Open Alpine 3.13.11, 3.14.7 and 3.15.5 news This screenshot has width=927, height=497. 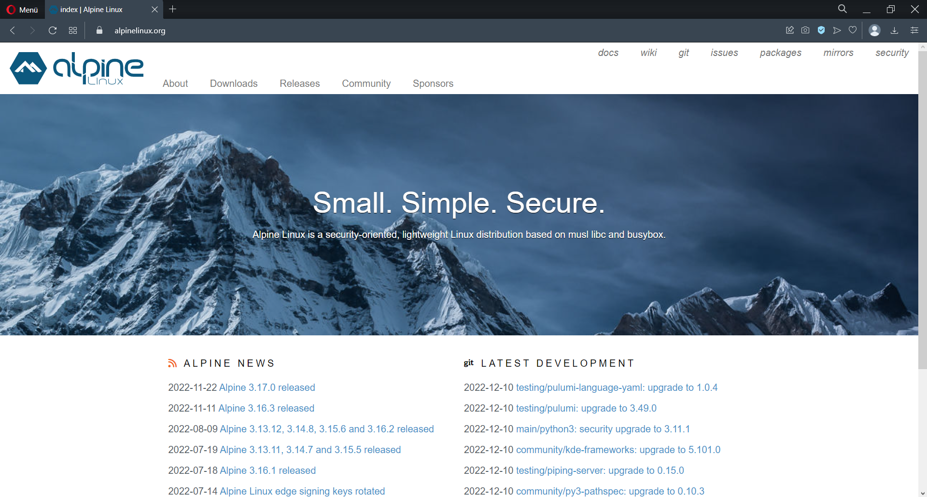click(310, 450)
